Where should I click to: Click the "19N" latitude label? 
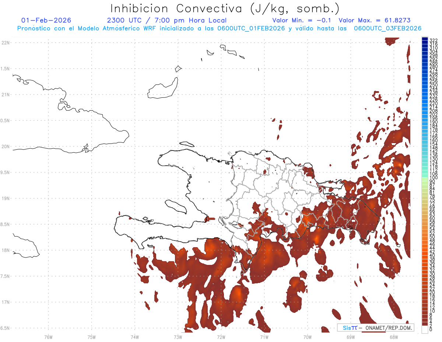pyautogui.click(x=5, y=198)
